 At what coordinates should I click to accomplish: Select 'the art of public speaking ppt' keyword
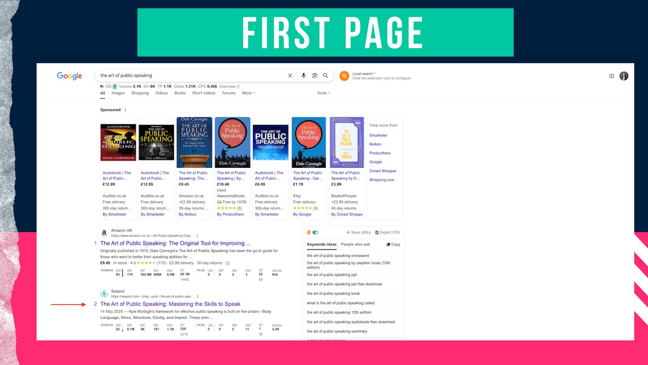point(332,275)
